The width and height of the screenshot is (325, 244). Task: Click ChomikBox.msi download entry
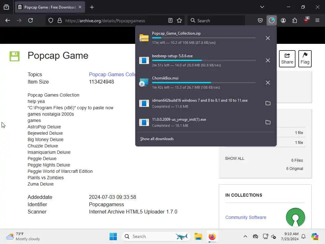199,83
